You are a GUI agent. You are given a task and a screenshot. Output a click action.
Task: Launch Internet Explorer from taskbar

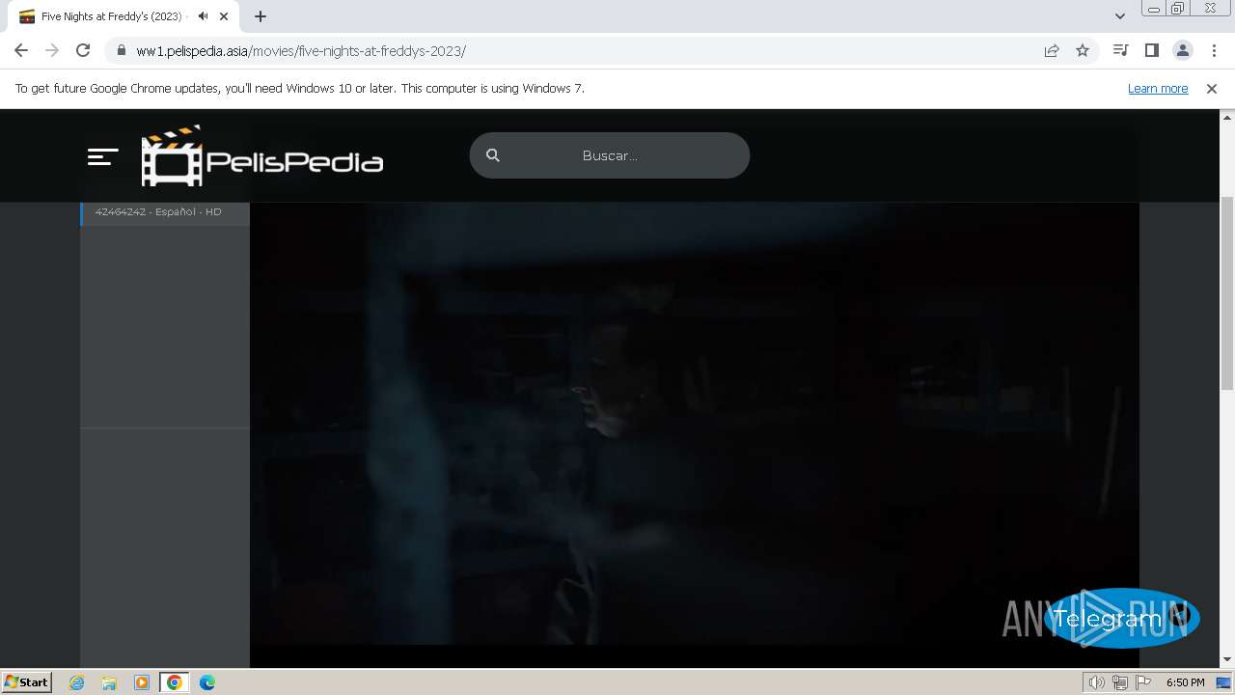click(77, 682)
